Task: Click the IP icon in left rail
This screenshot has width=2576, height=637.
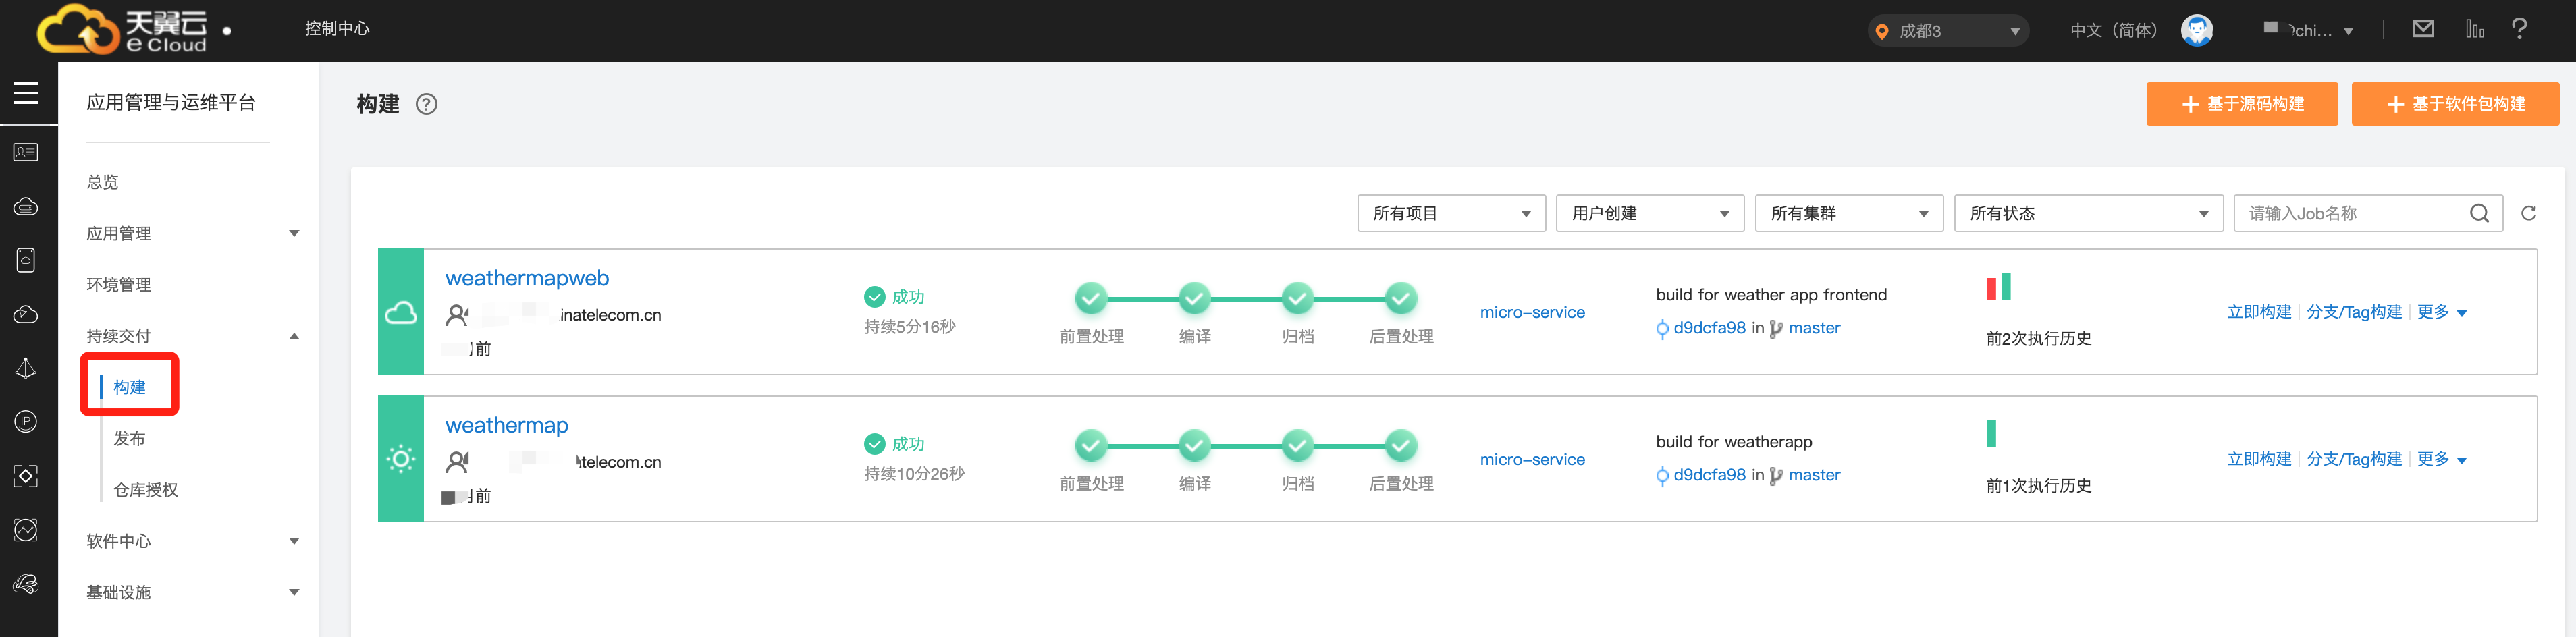Action: tap(26, 421)
